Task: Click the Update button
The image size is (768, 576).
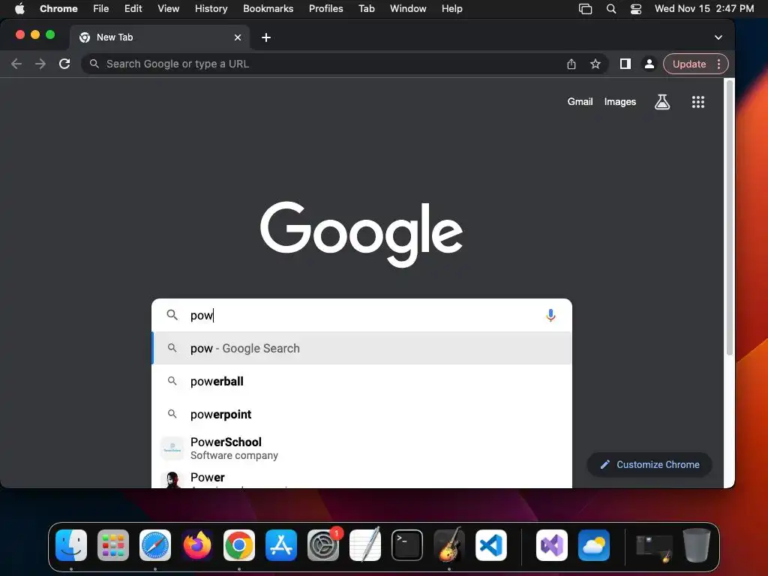Action: (x=688, y=64)
